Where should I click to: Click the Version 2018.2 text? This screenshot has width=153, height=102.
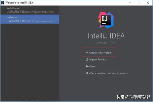pos(106,43)
